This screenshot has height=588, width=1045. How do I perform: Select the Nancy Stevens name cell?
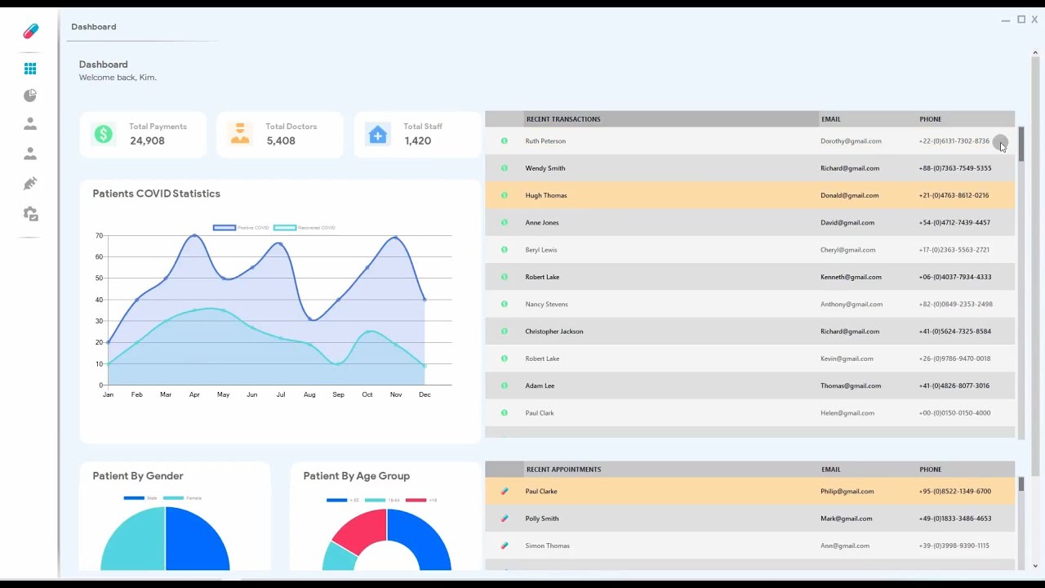[x=546, y=305]
